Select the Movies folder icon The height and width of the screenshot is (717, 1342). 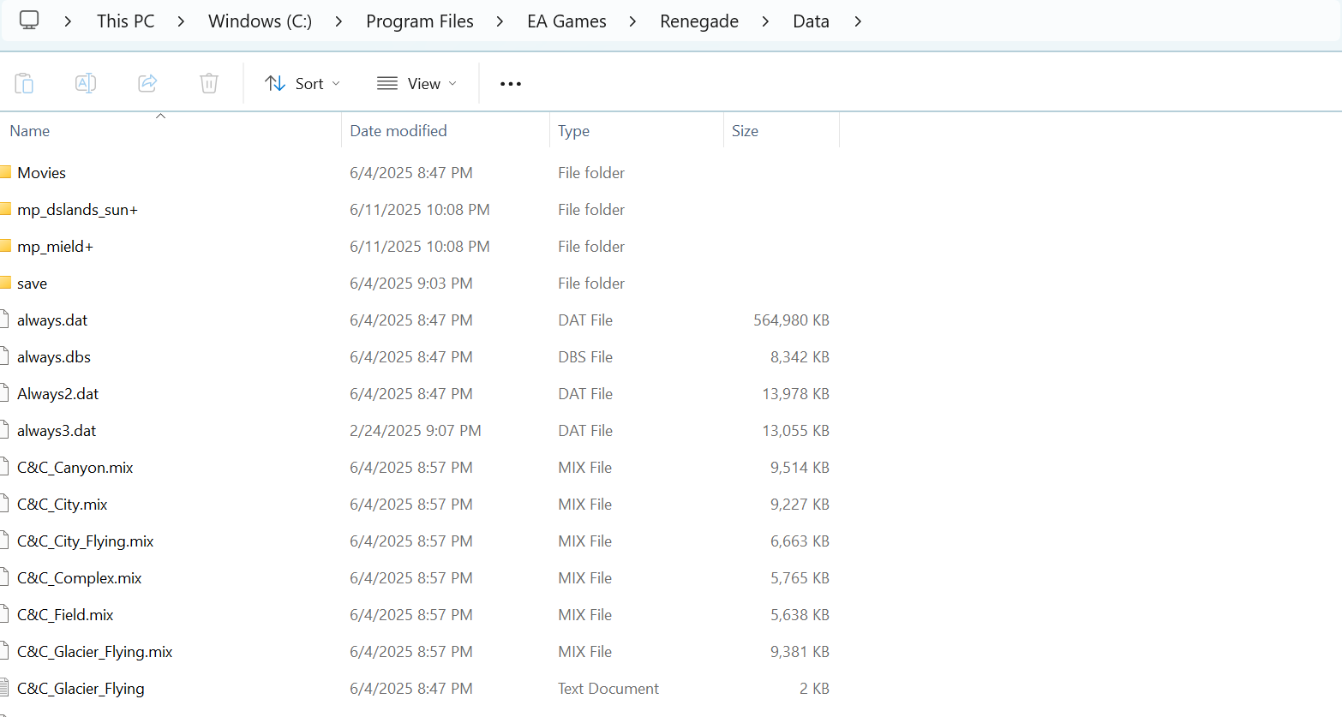point(6,172)
